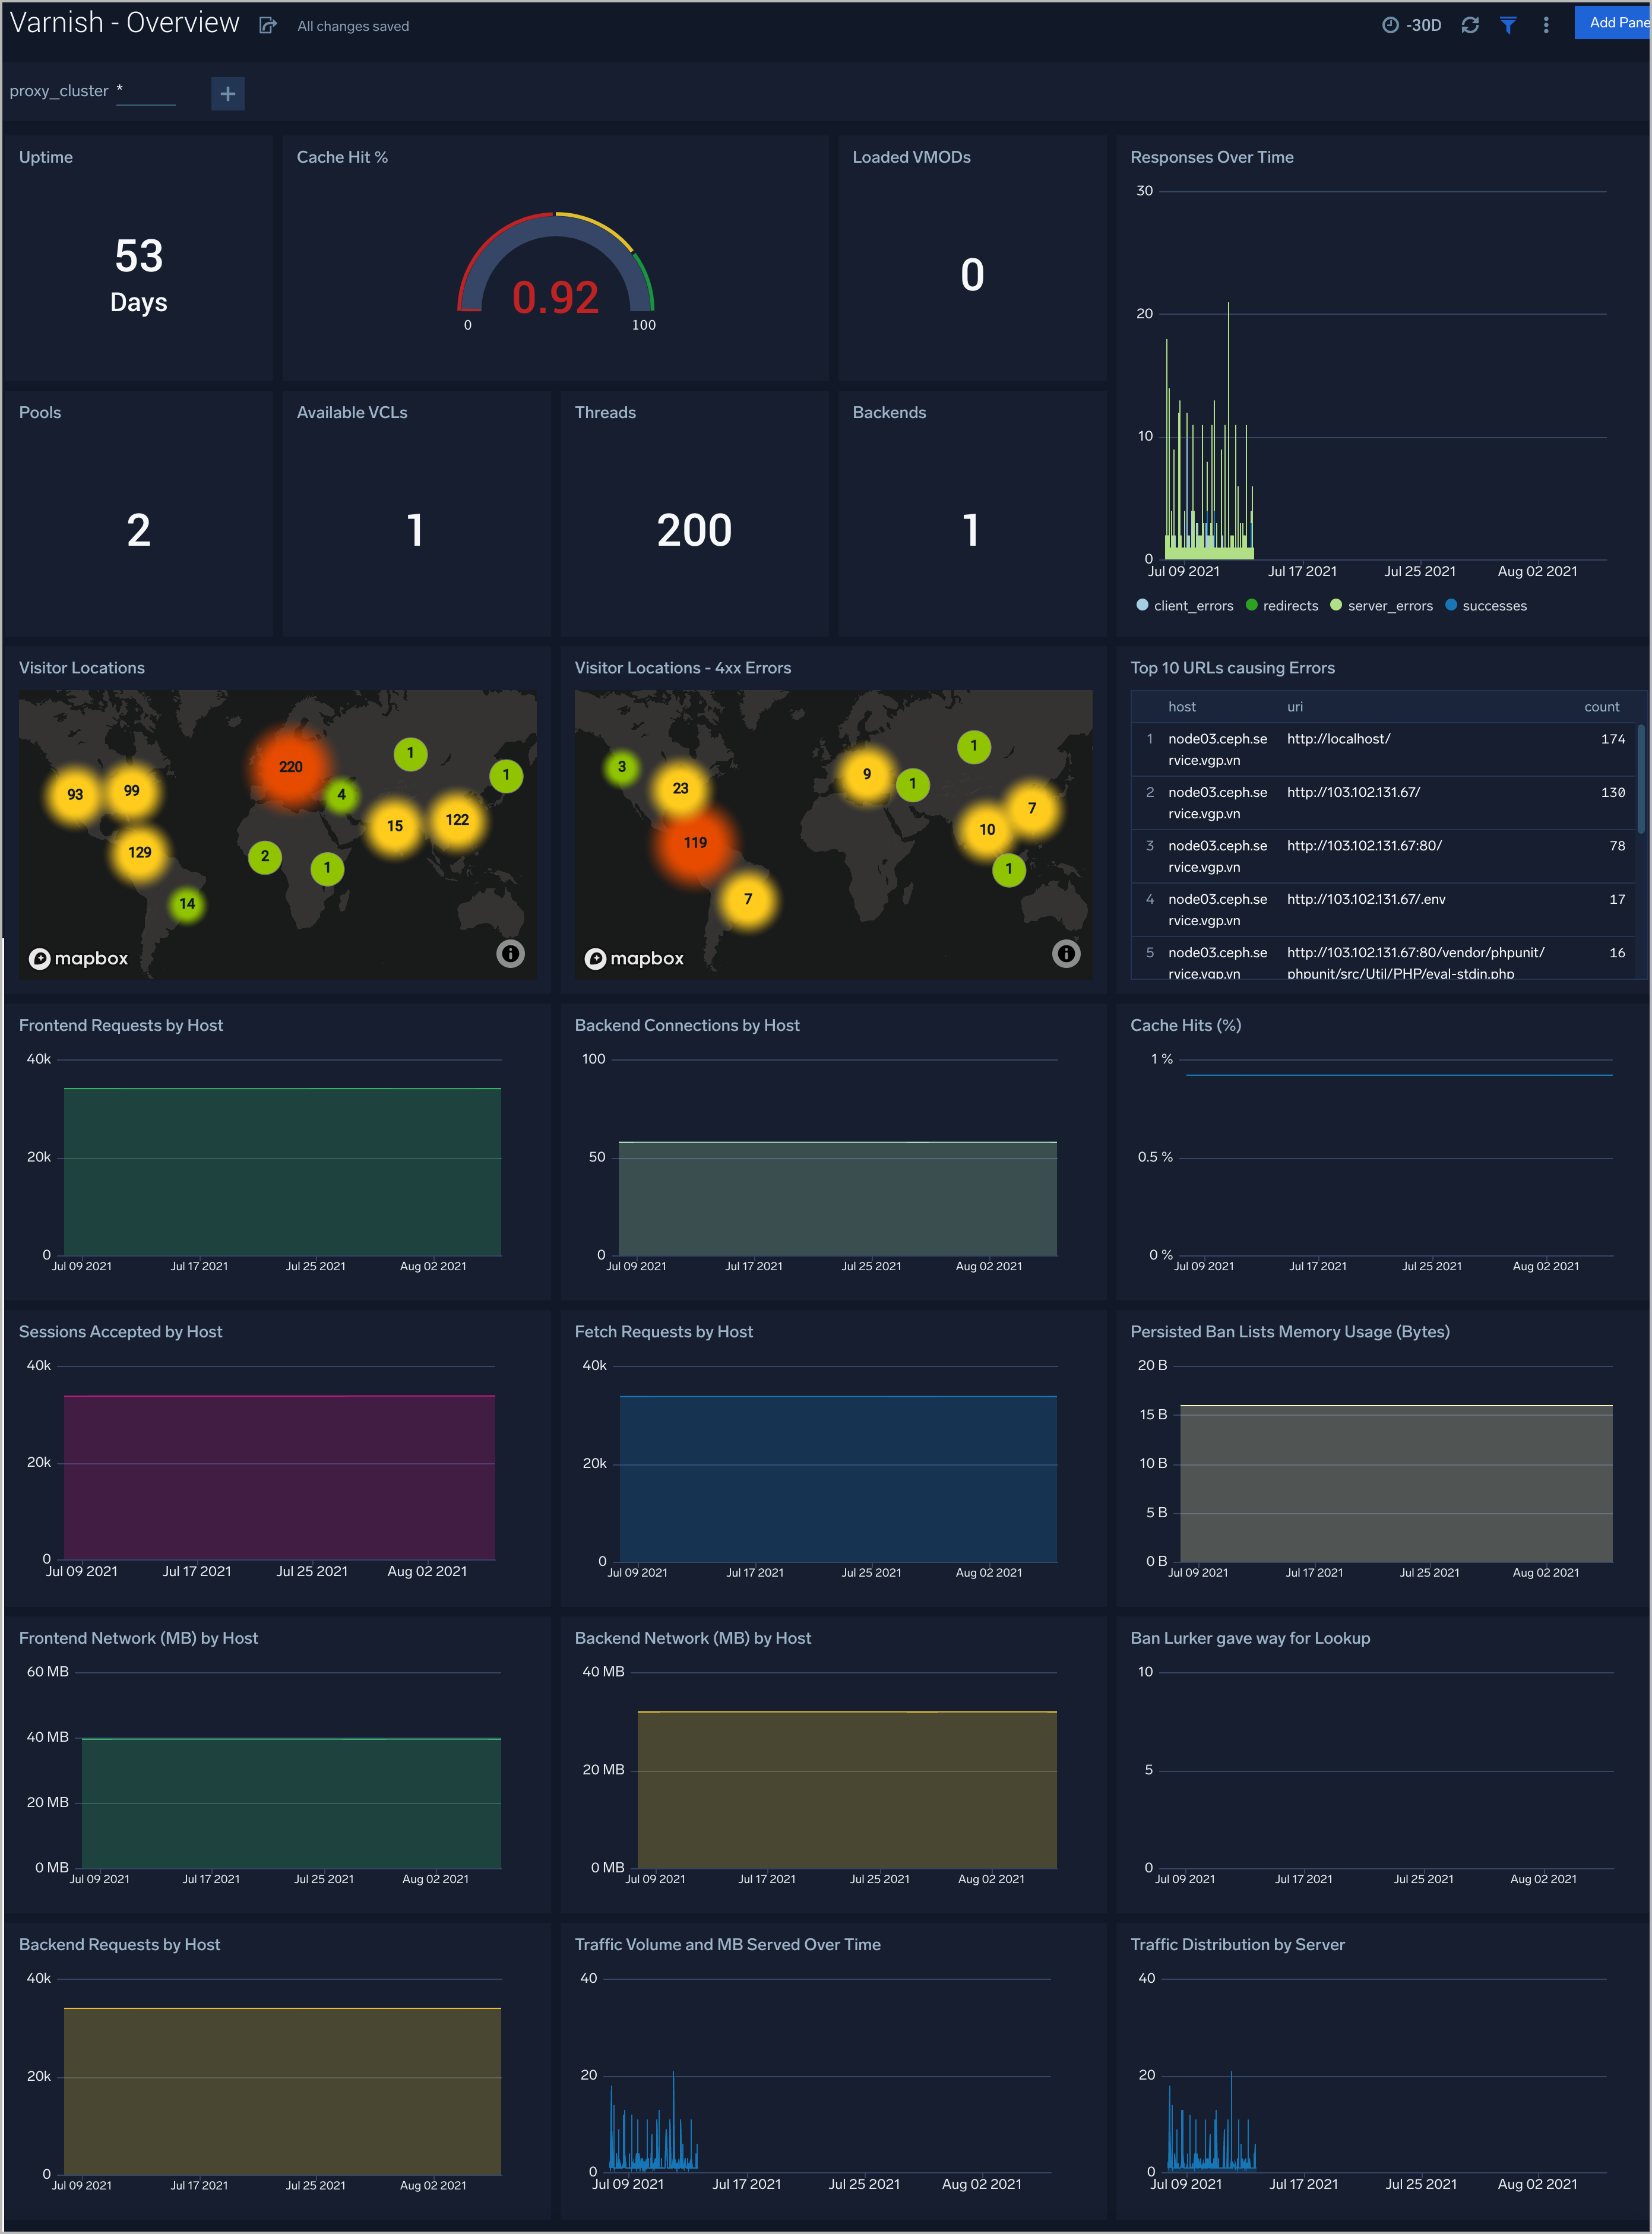The width and height of the screenshot is (1652, 2234).
Task: Click the plus icon to add a proxy_cluster value
Action: [x=227, y=93]
